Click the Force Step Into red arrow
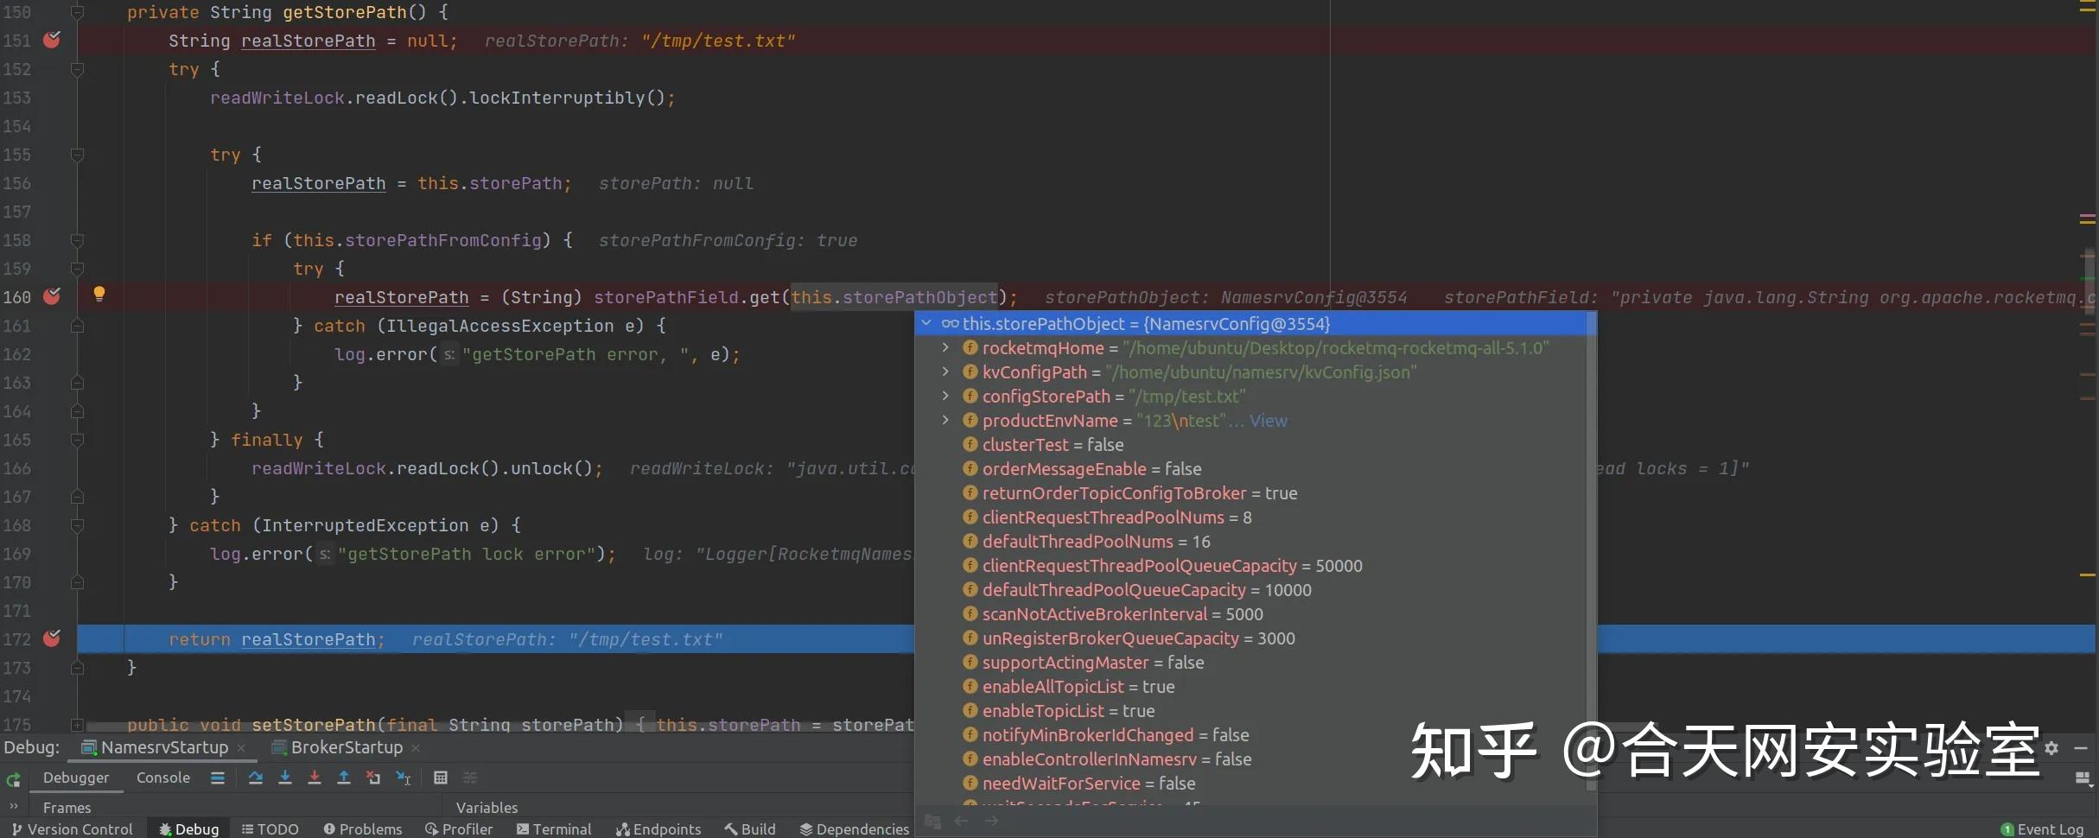Viewport: 2099px width, 838px height. [x=315, y=778]
